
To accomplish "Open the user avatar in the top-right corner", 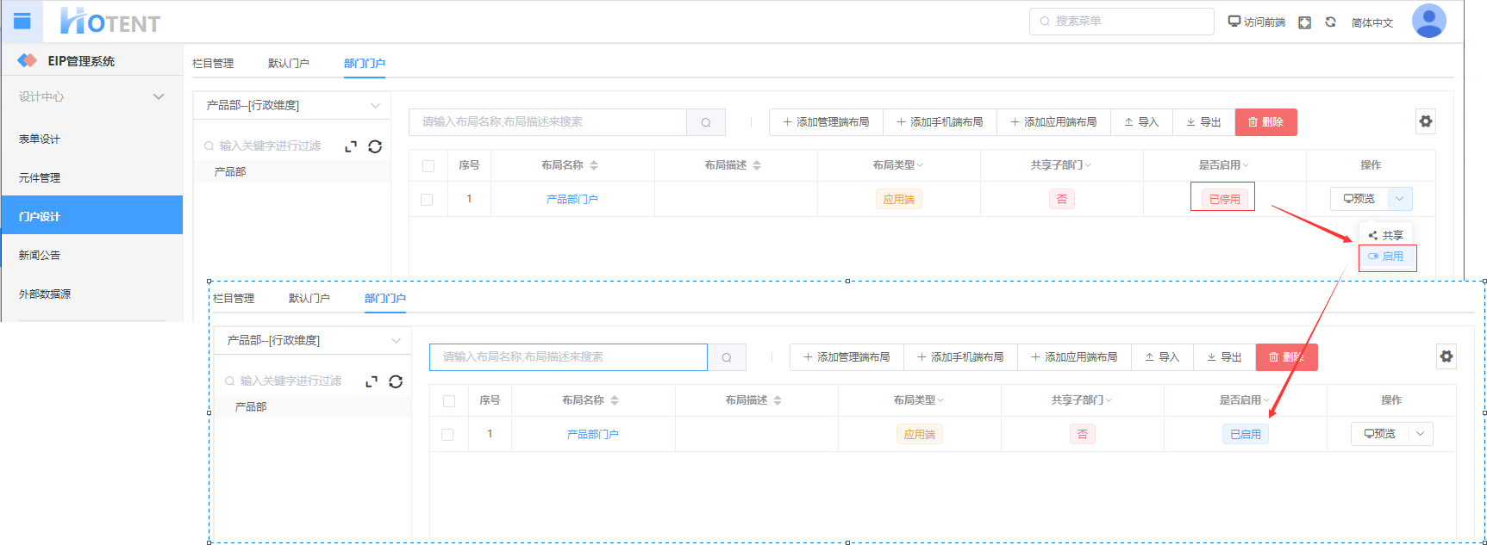I will (x=1428, y=21).
